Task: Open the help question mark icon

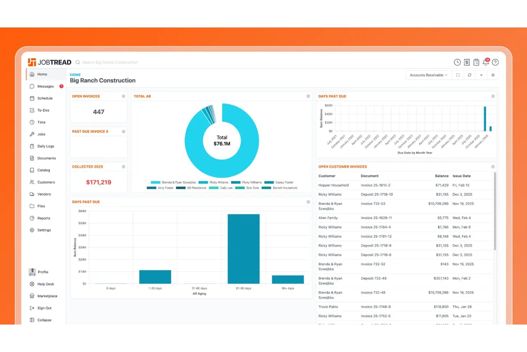Action: [x=495, y=62]
